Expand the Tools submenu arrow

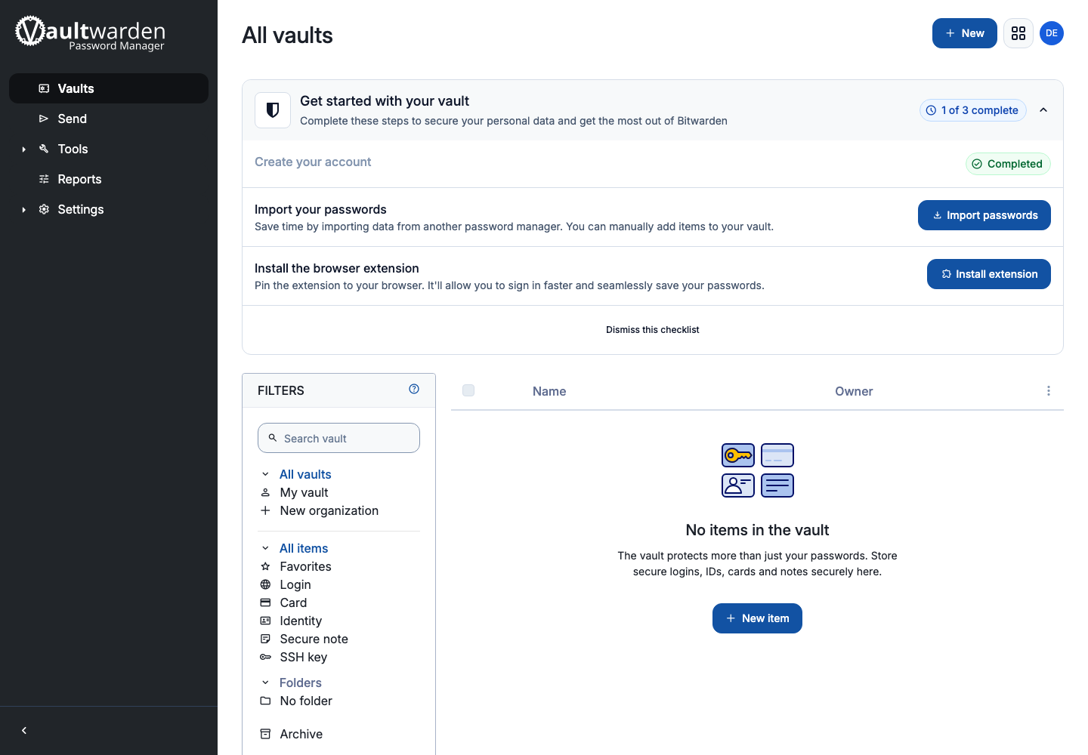[24, 149]
